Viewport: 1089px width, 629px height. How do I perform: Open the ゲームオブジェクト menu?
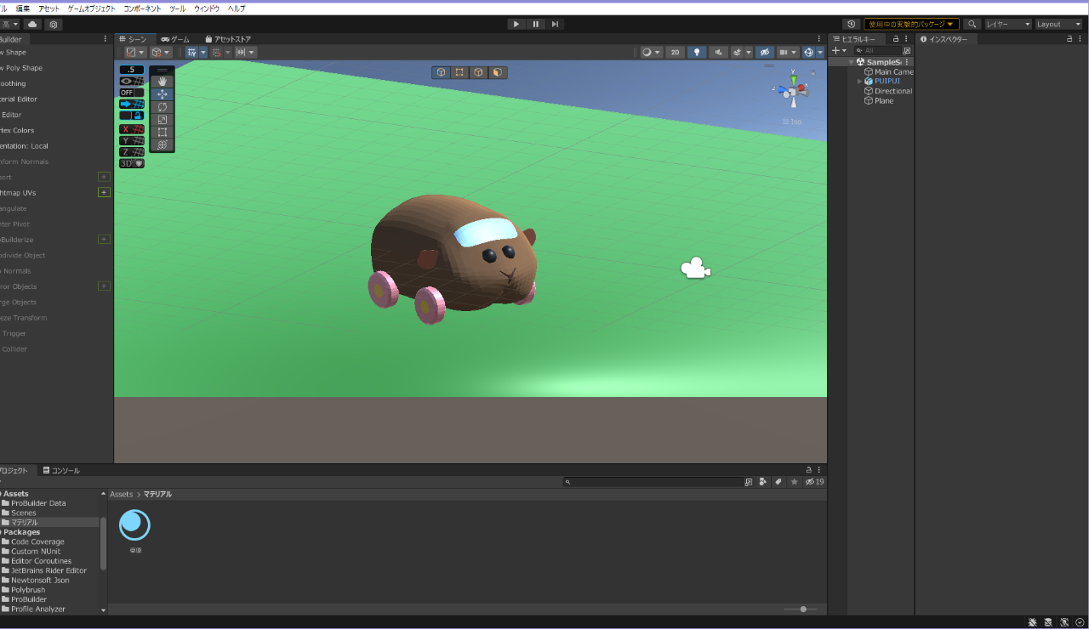point(91,8)
